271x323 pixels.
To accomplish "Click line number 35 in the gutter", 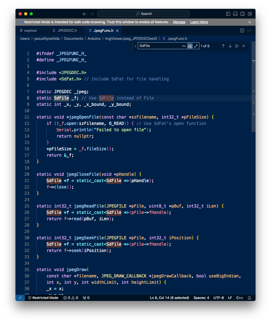I will coord(27,270).
